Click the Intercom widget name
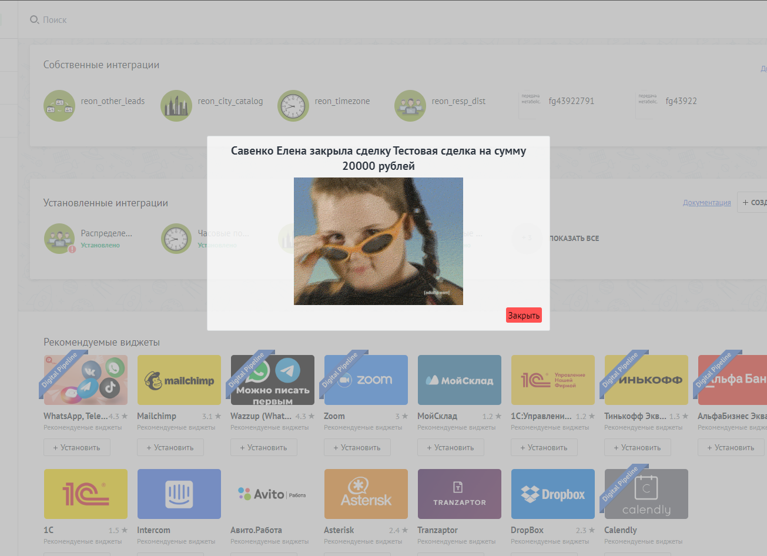This screenshot has height=556, width=767. (x=153, y=530)
